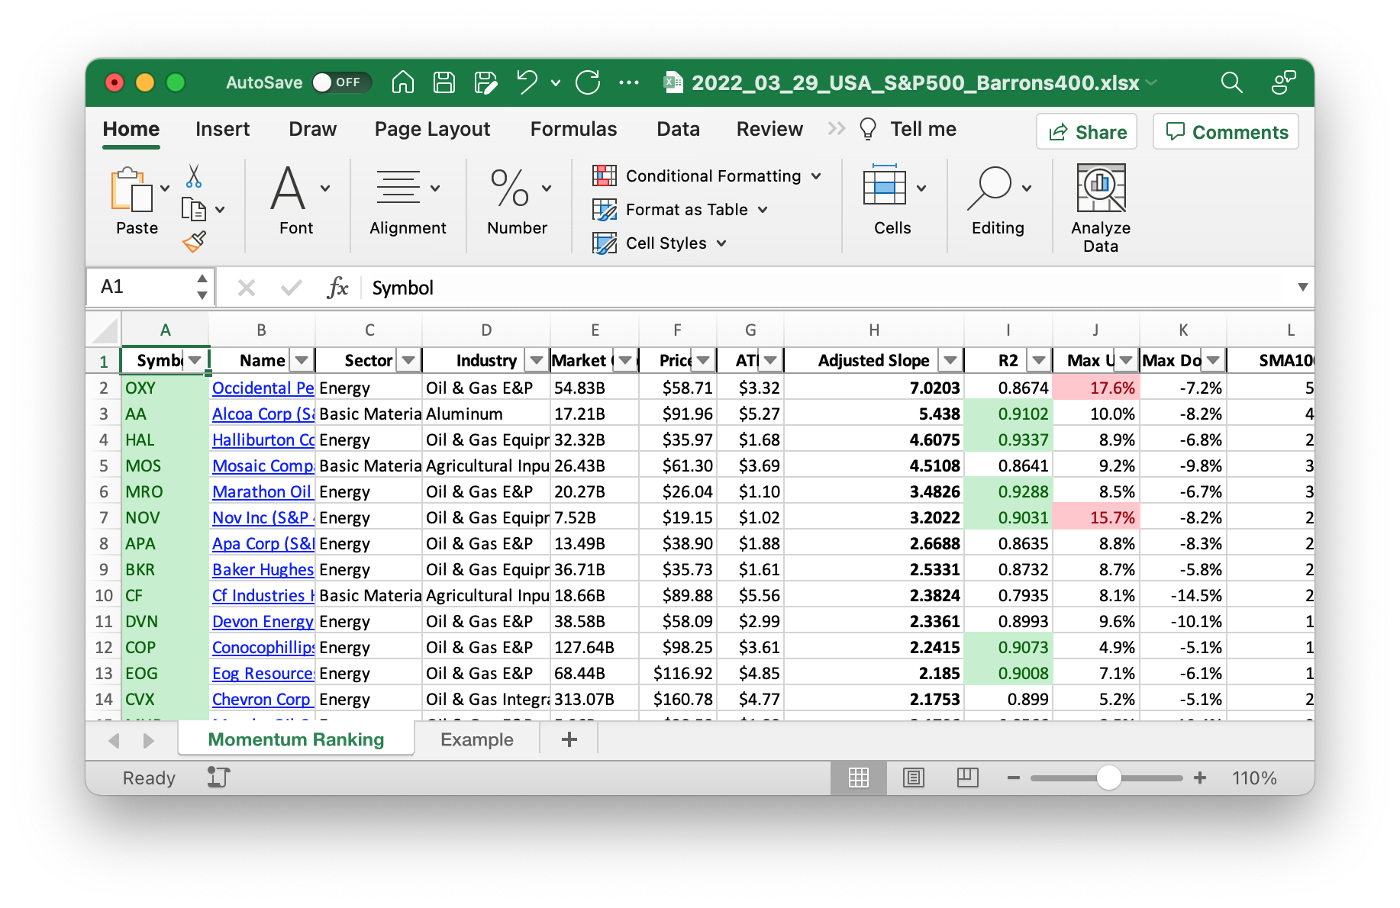Click the Save icon in title bar
The height and width of the screenshot is (908, 1400).
(444, 82)
